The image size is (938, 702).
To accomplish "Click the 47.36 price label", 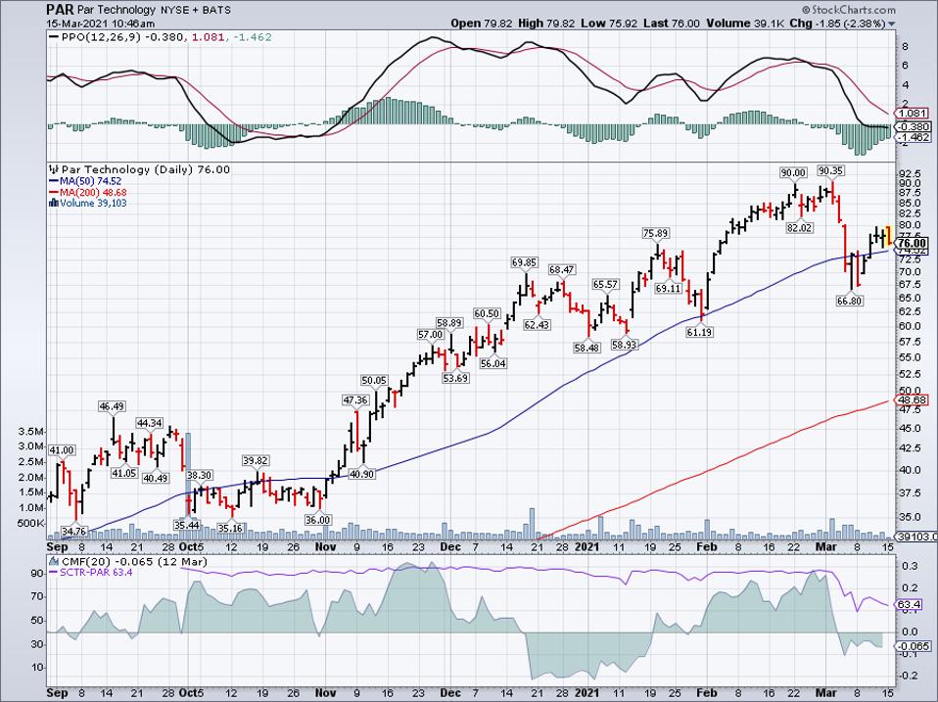I will click(x=355, y=399).
